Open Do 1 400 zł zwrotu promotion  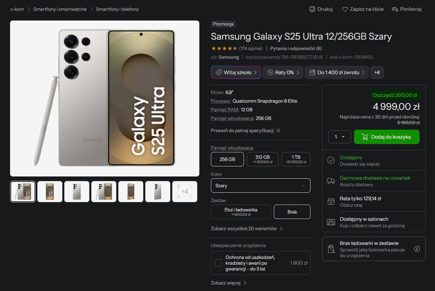337,72
